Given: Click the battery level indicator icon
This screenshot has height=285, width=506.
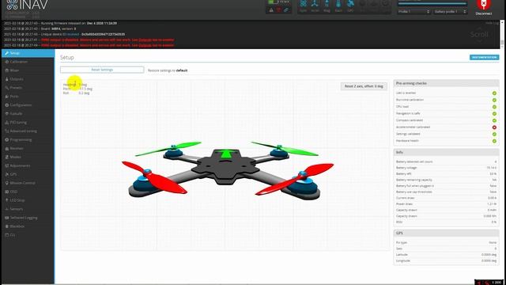Looking at the screenshot, I should [273, 2].
